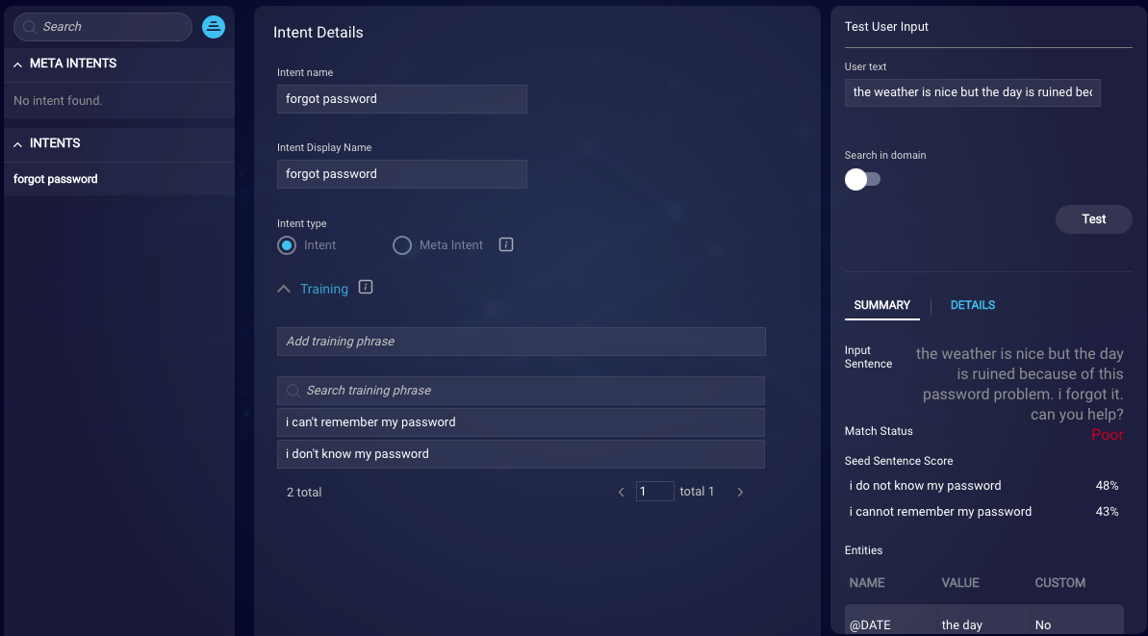Select phrase "i don't know my password"
The width and height of the screenshot is (1148, 636).
pos(522,454)
